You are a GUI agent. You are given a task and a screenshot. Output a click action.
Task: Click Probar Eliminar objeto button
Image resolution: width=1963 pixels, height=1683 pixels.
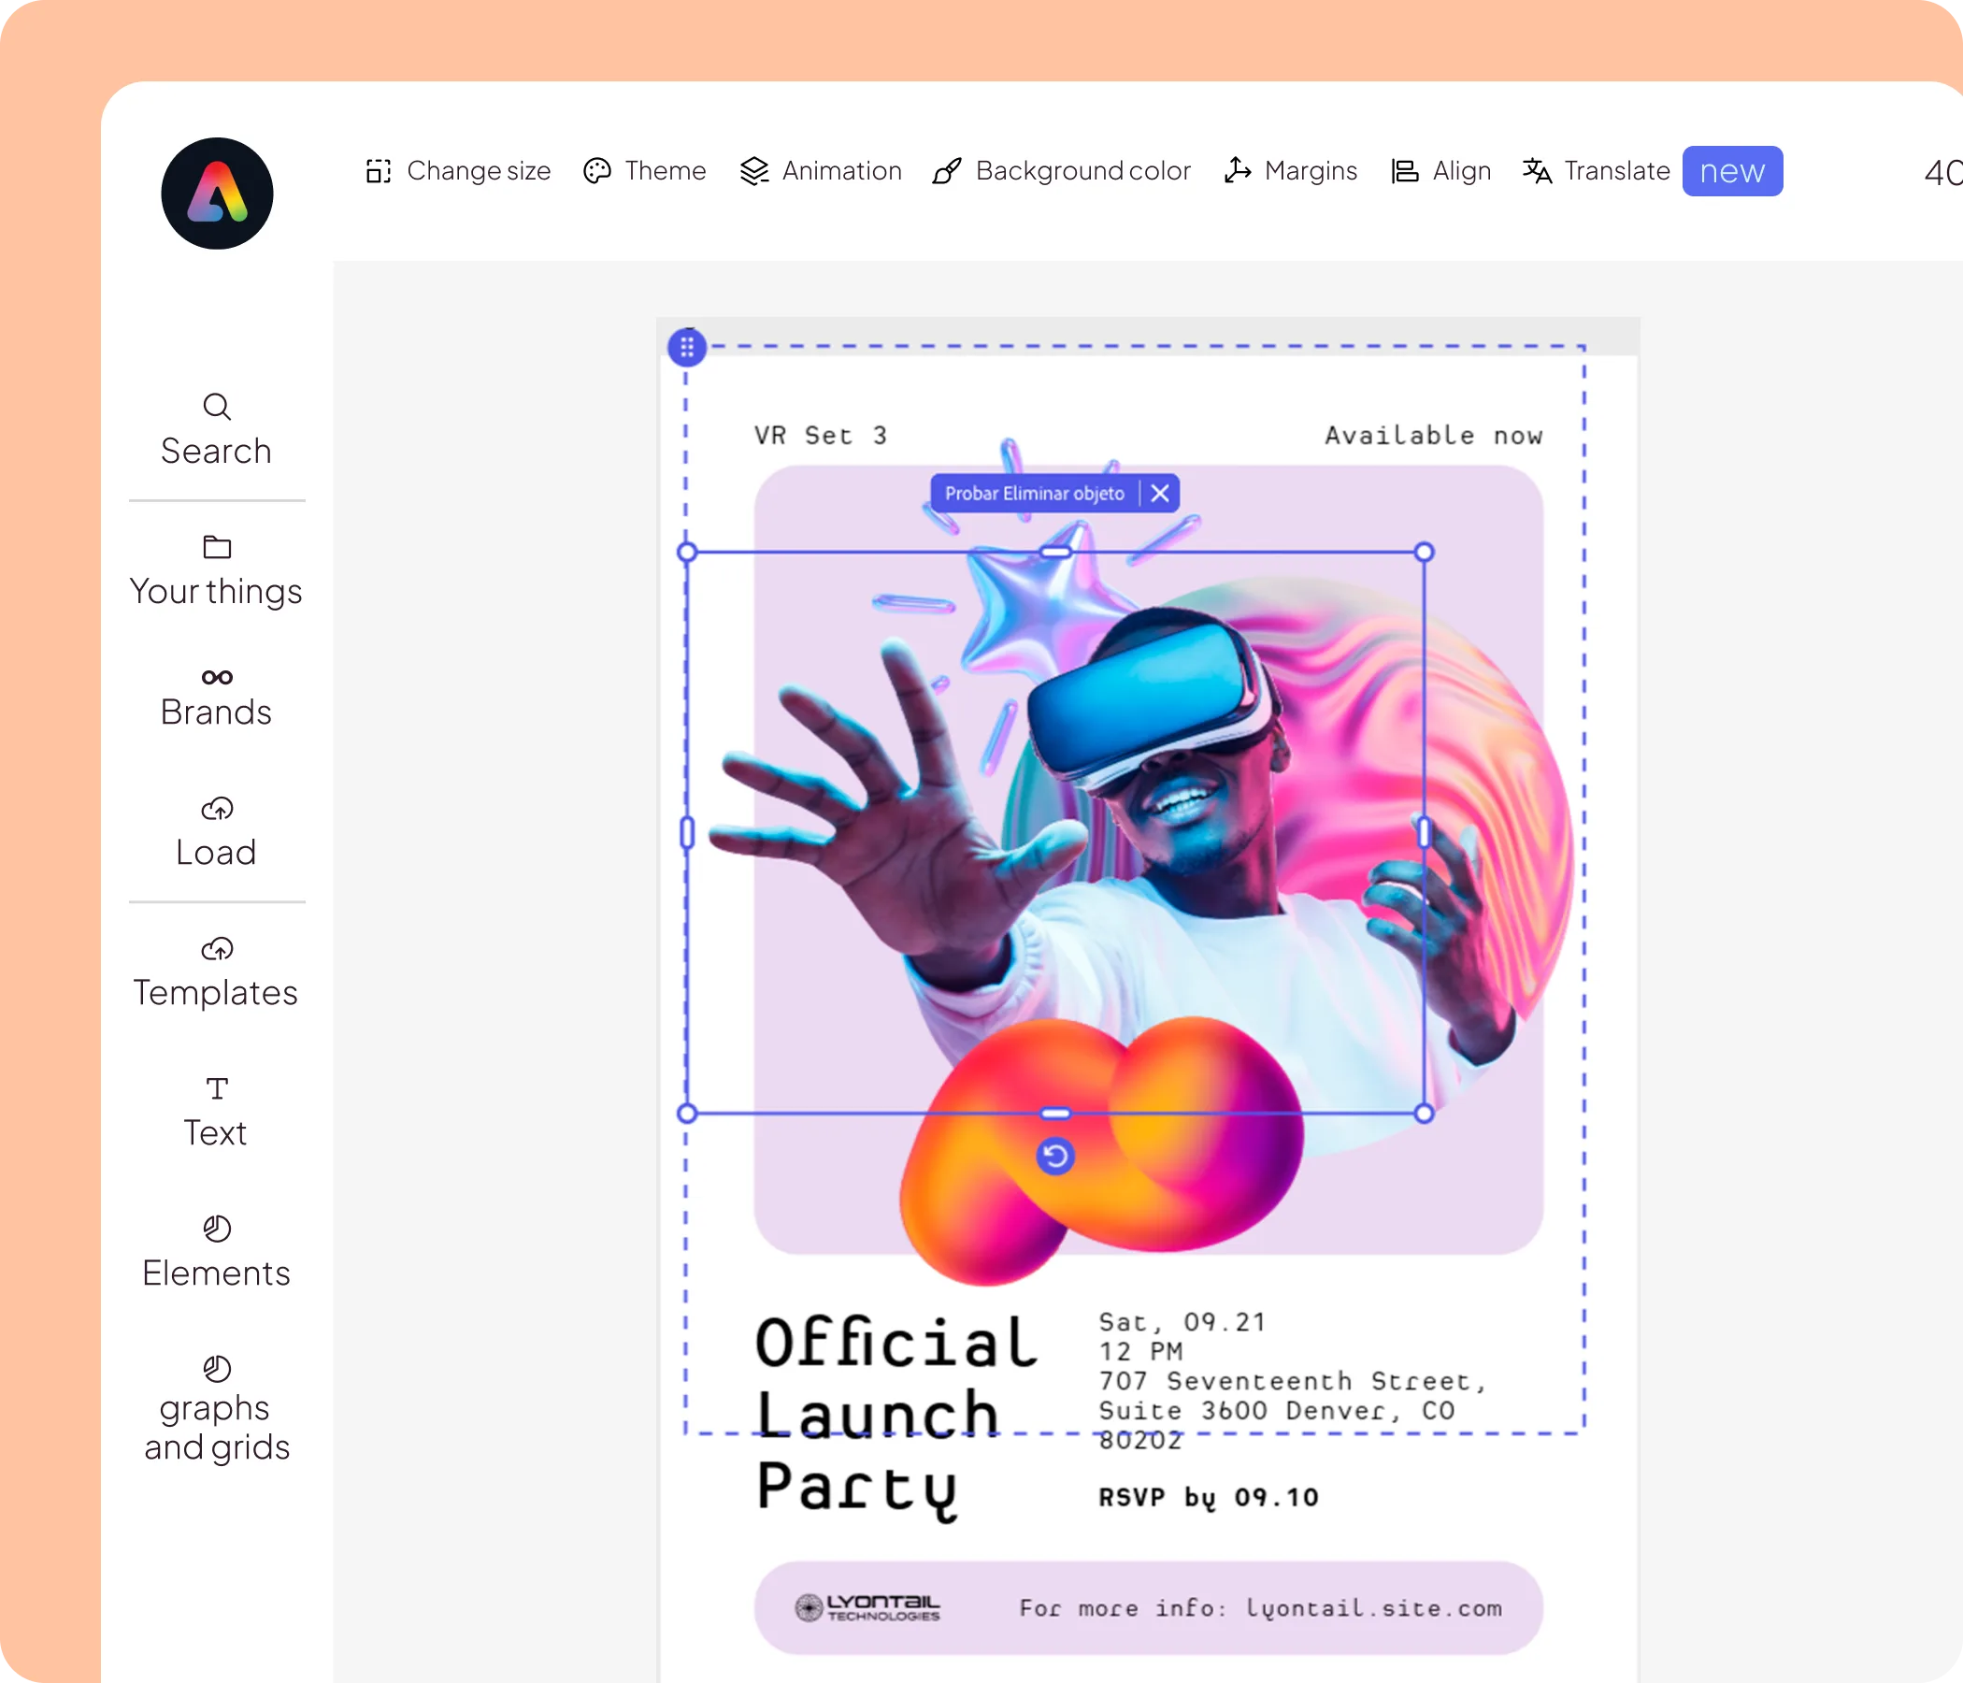point(1034,494)
